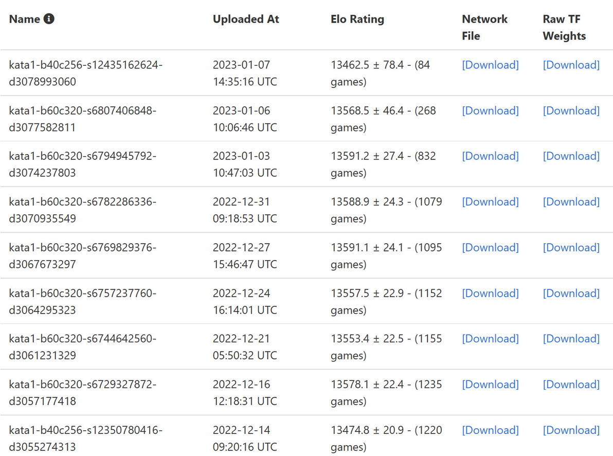Download raw TF weights for kata1-b60c320-s6794945792
This screenshot has height=456, width=613.
tap(571, 156)
